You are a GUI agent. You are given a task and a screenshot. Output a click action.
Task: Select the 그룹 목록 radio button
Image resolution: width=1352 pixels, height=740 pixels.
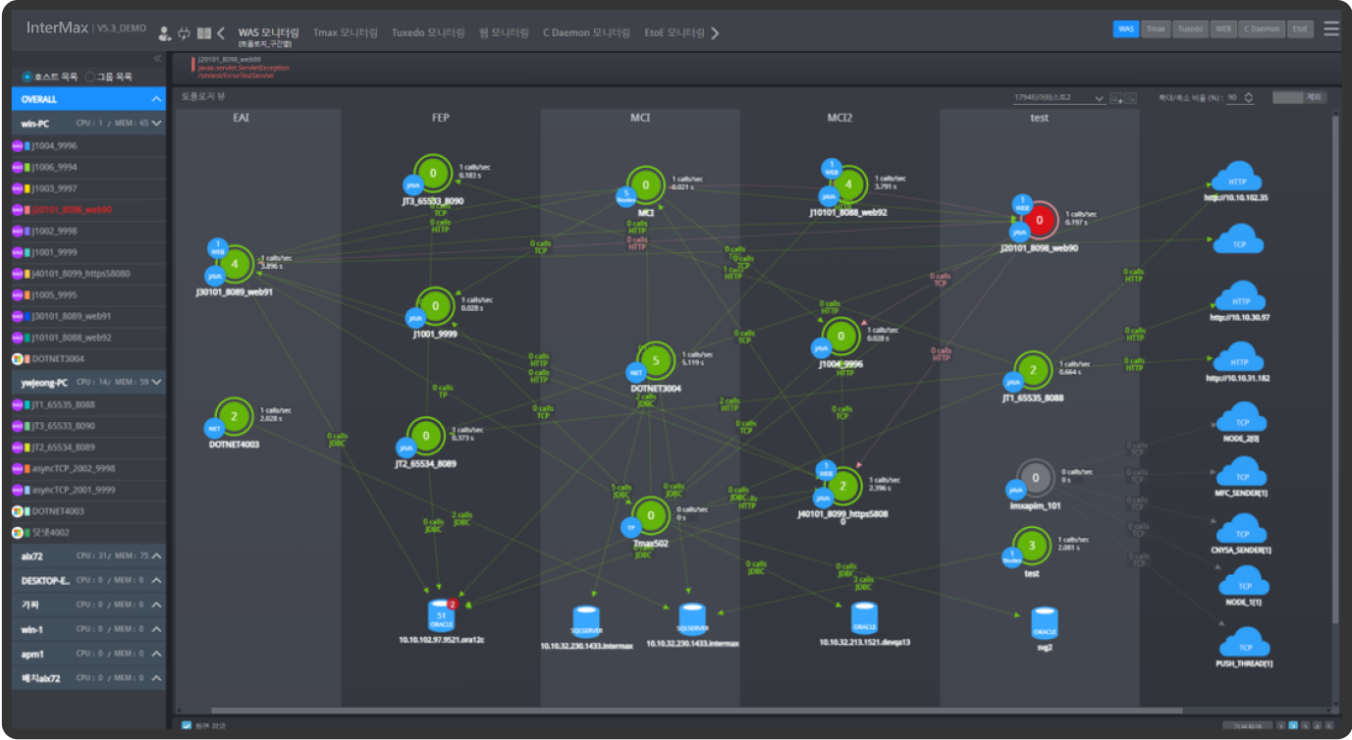(x=90, y=77)
